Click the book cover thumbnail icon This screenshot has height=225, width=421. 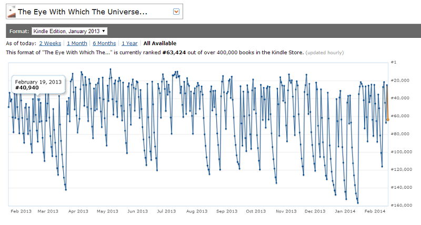[x=11, y=12]
